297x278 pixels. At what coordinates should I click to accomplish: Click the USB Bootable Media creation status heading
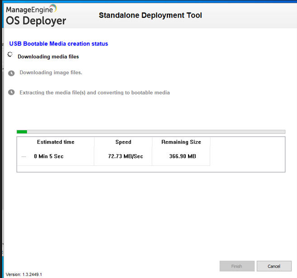58,44
